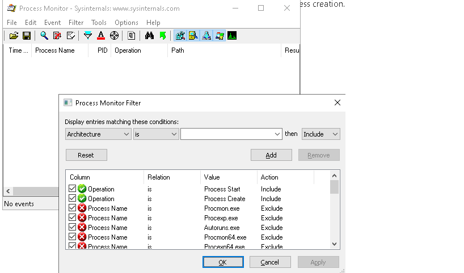Click green include icon on Process Create row
The height and width of the screenshot is (273, 464).
point(82,198)
